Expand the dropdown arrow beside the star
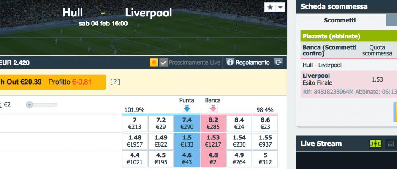 pyautogui.click(x=280, y=7)
